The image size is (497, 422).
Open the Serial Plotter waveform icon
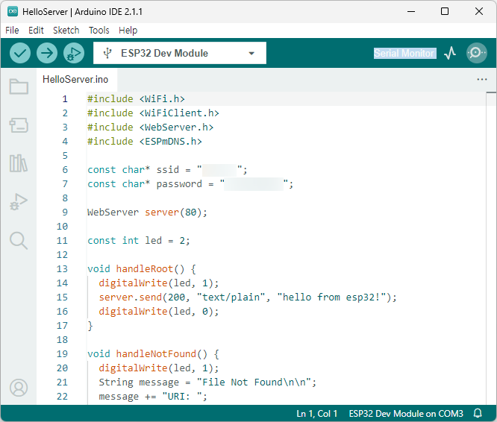450,53
